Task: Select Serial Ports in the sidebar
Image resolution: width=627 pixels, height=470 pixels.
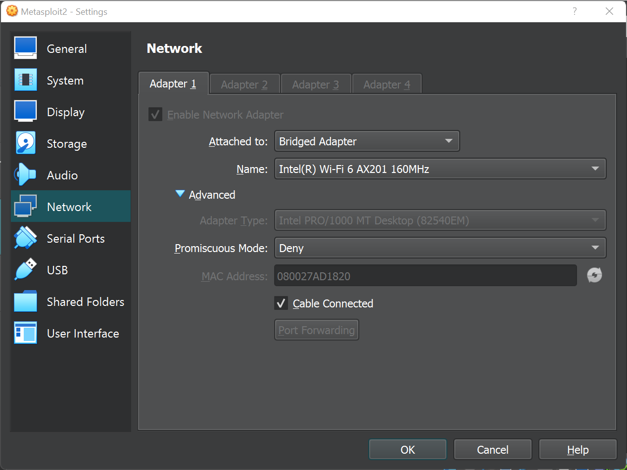Action: click(75, 238)
